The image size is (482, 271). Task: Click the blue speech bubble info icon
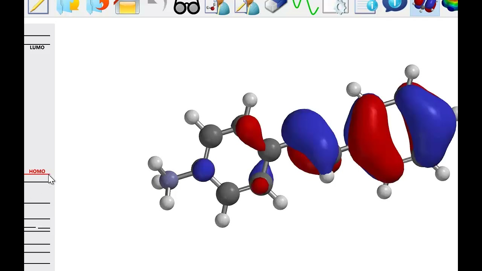[x=395, y=6]
